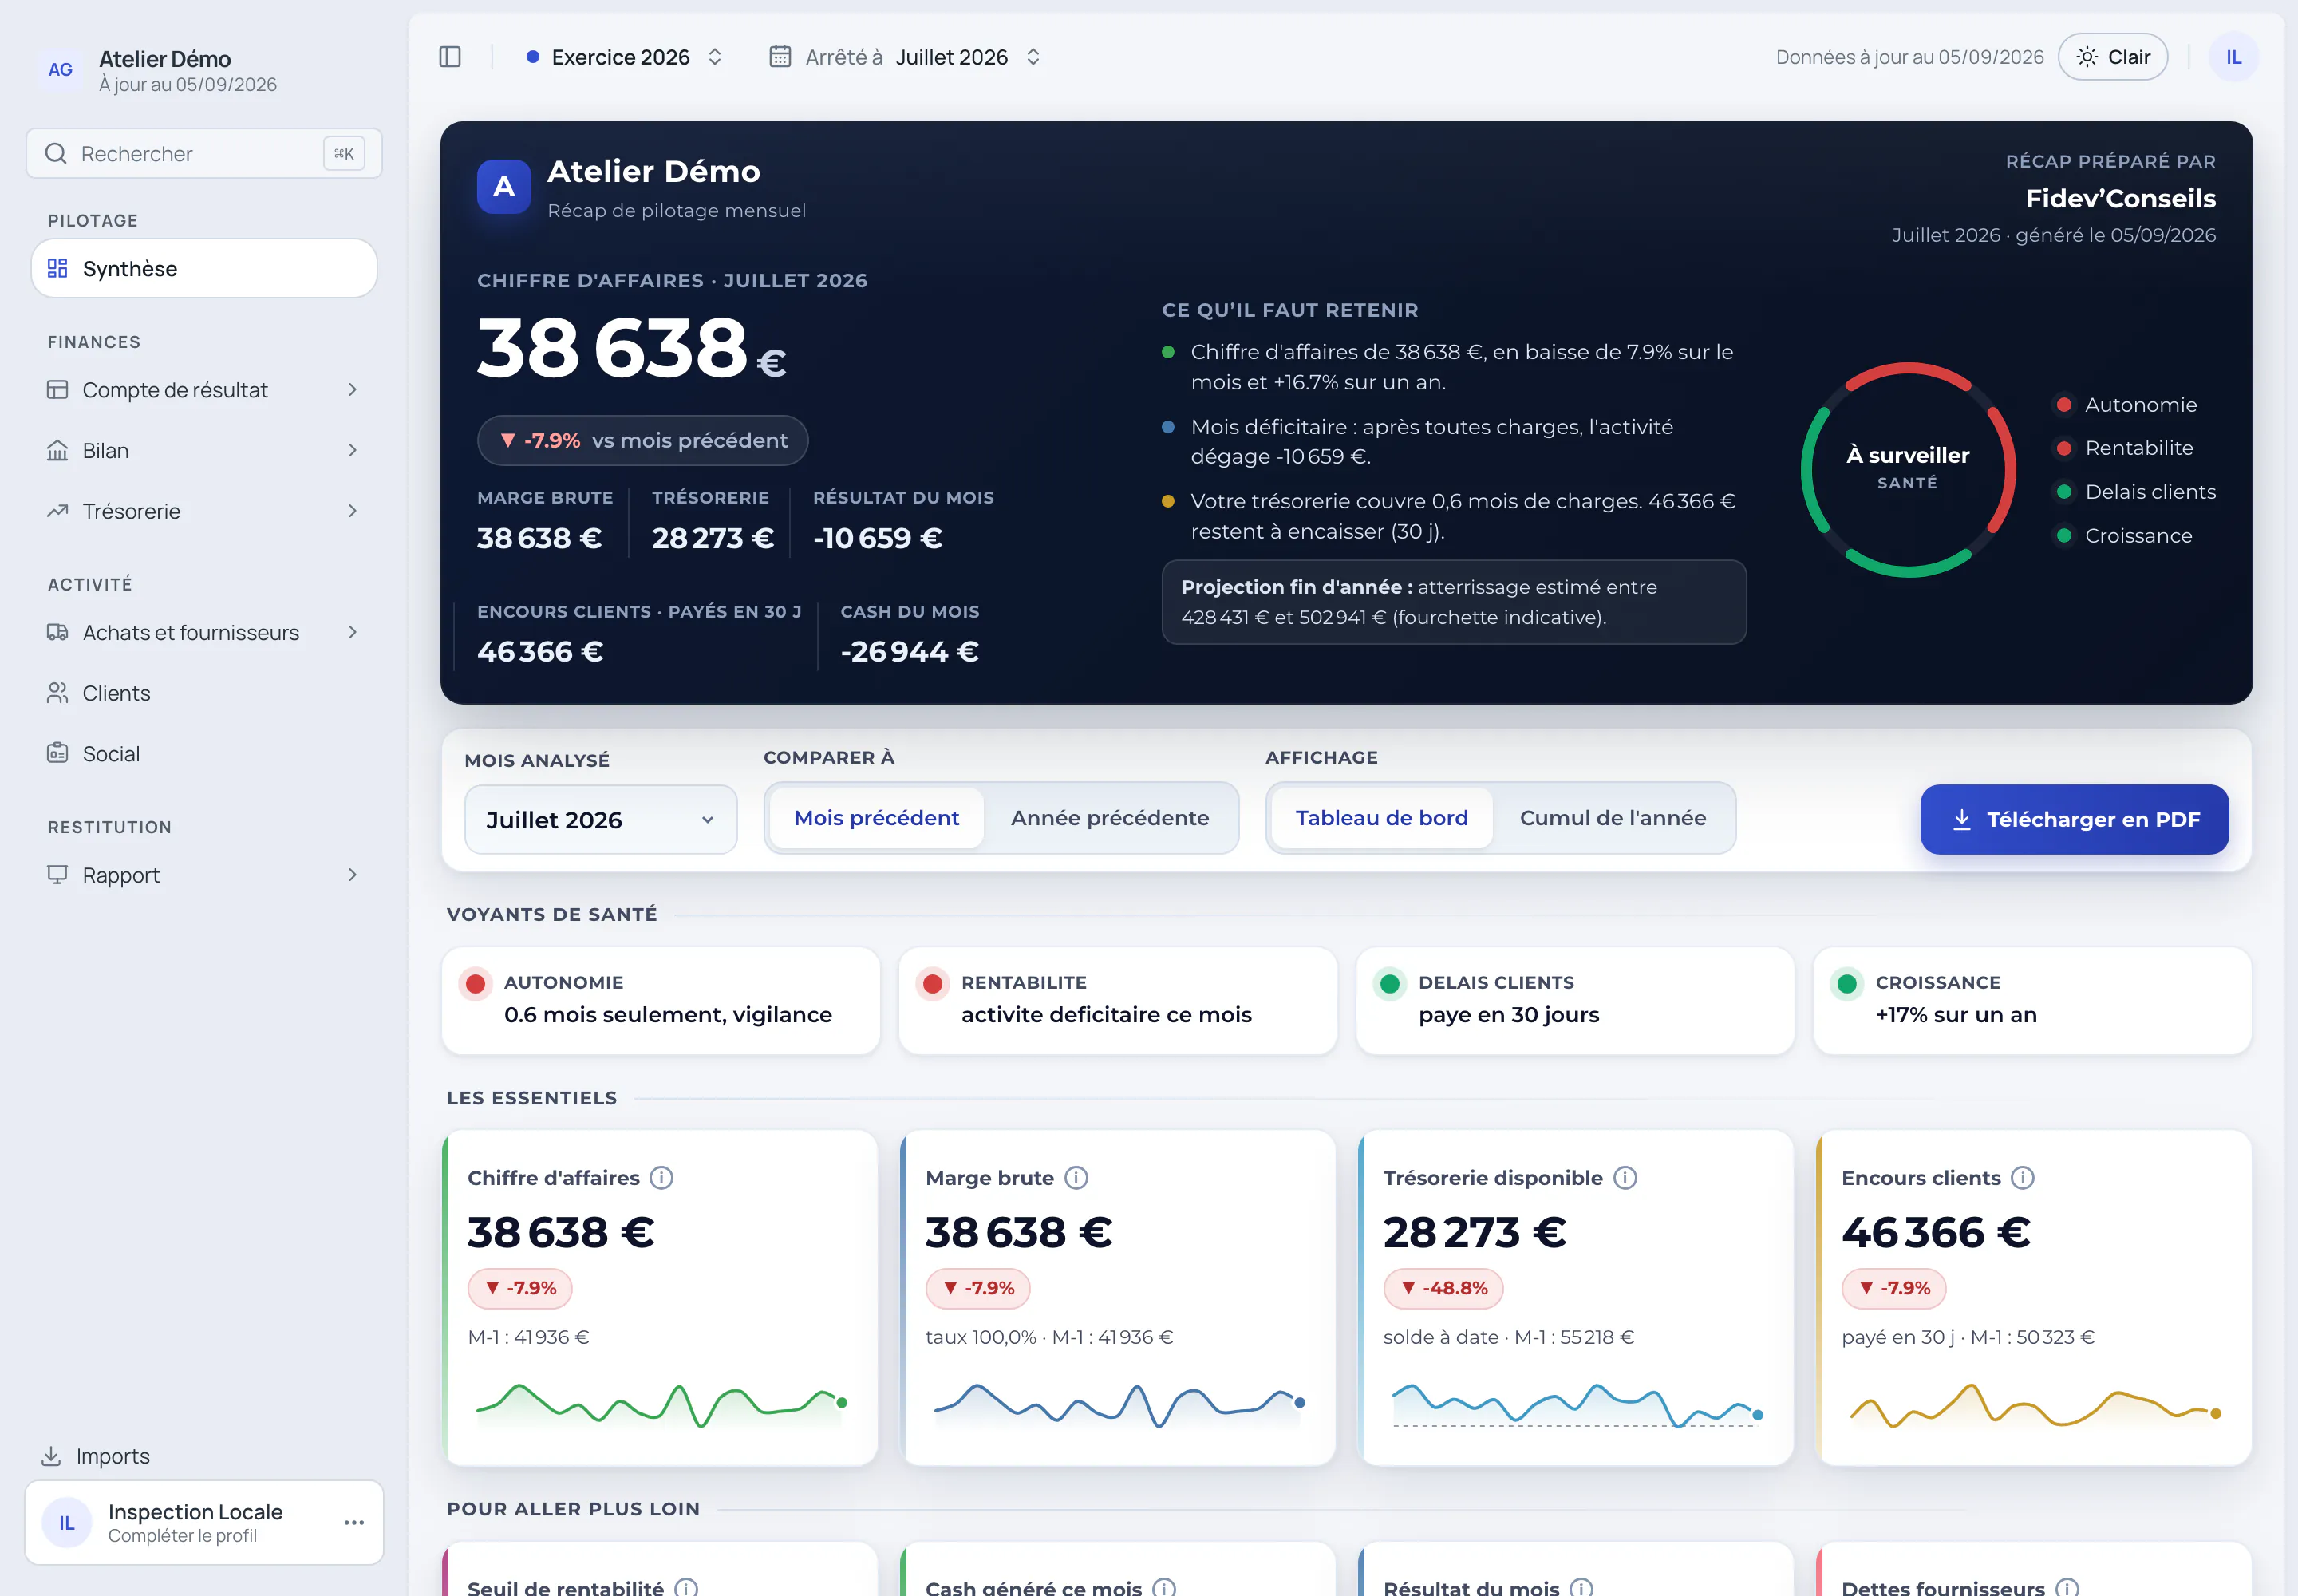Expand the Bilan chevron
This screenshot has width=2298, height=1596.
[x=352, y=450]
